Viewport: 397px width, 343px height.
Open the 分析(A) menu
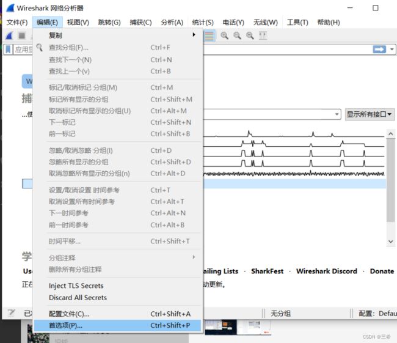tap(172, 23)
